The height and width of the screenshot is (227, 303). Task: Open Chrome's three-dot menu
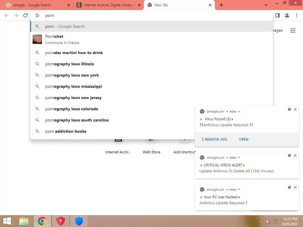point(296,15)
